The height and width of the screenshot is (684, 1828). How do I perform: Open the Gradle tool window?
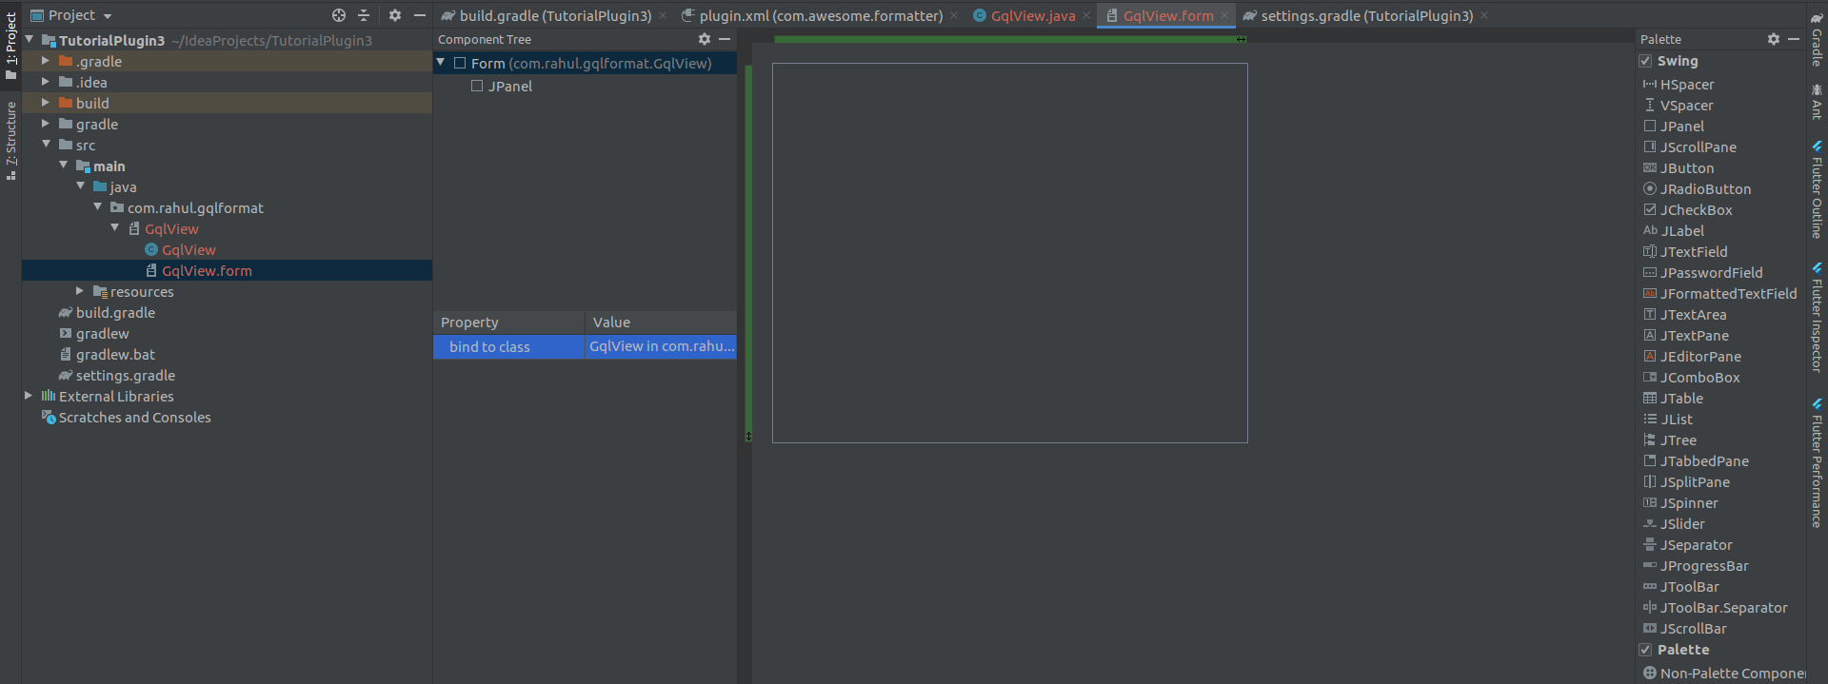click(1817, 38)
